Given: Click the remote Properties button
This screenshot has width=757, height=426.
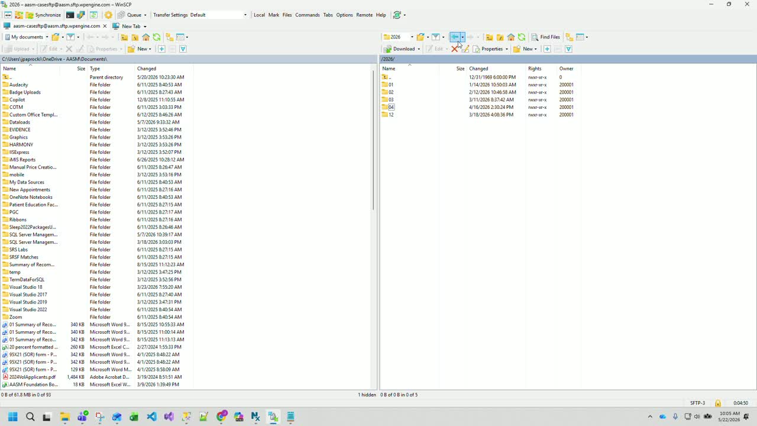Looking at the screenshot, I should (487, 49).
